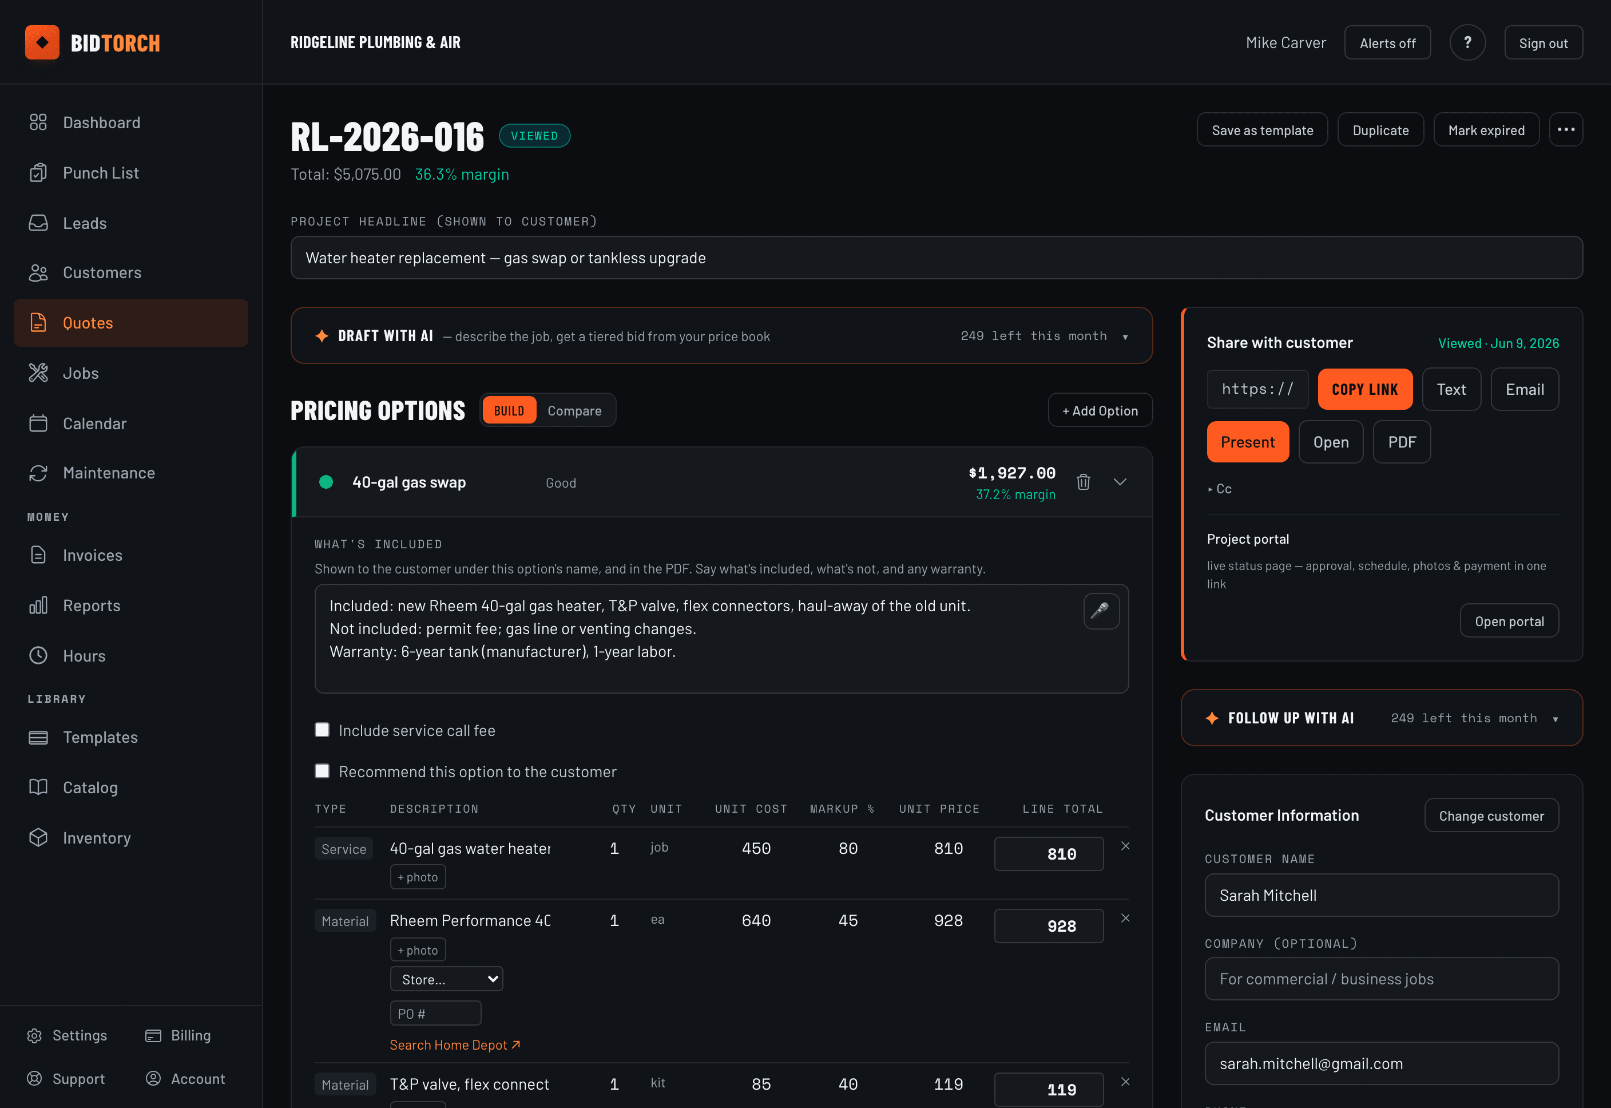Click the What's Included description textarea
The height and width of the screenshot is (1108, 1611).
(721, 638)
